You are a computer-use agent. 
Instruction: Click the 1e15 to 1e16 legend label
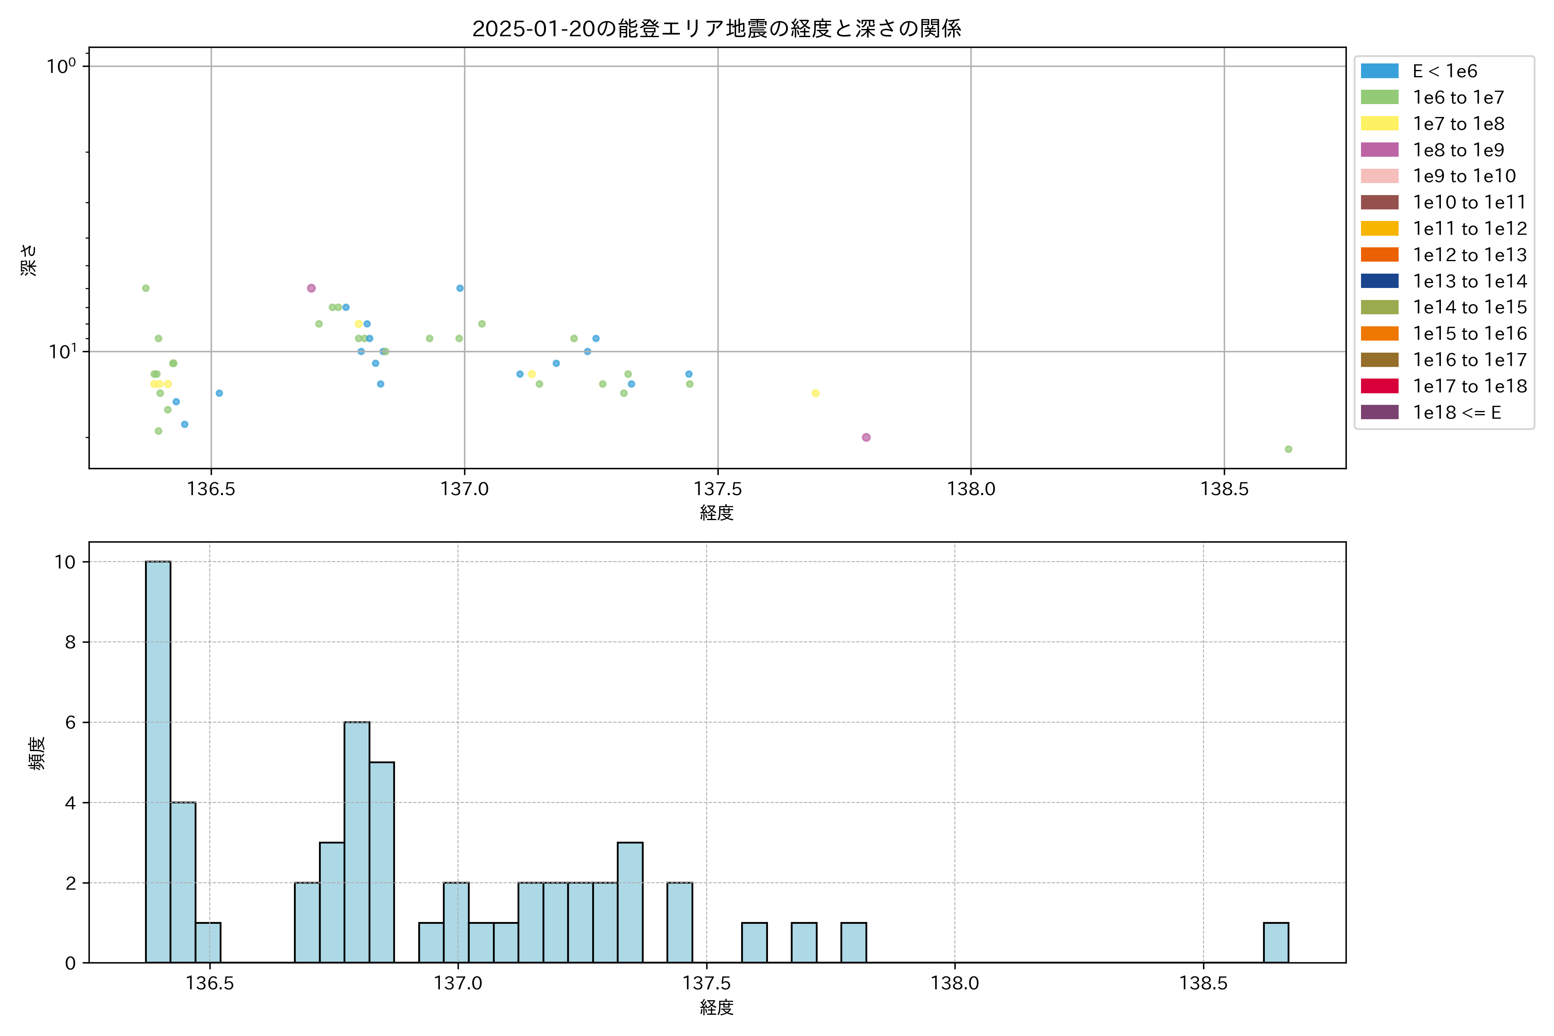pos(1469,334)
